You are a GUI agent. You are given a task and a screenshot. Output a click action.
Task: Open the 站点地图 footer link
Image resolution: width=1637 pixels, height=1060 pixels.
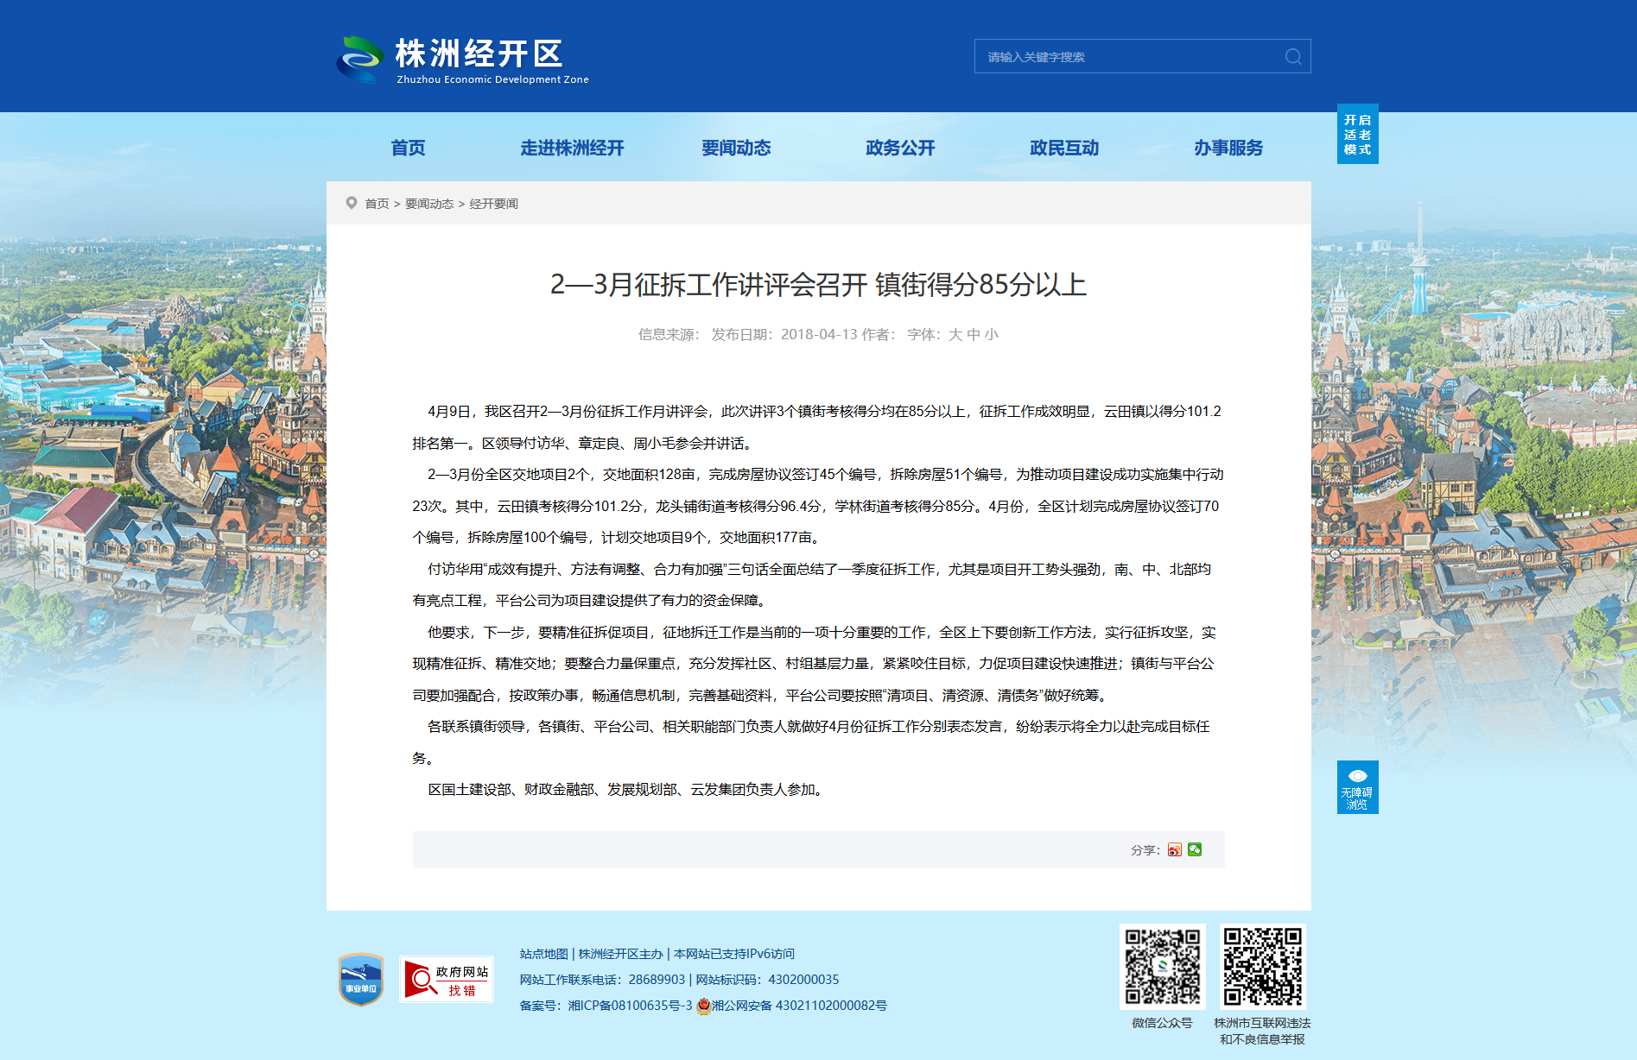coord(544,954)
